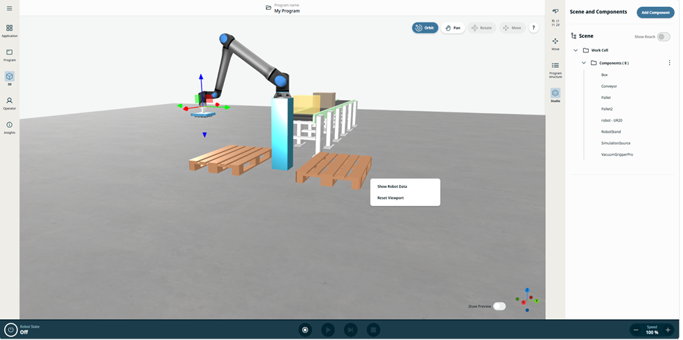Increase speed with the plus button

point(668,330)
